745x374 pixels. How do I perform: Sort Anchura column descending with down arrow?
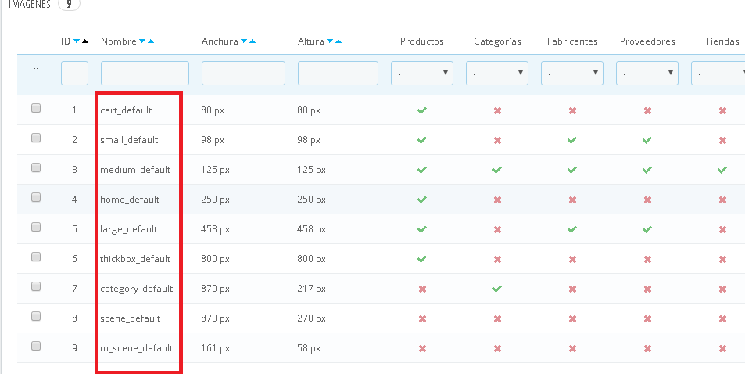[245, 41]
